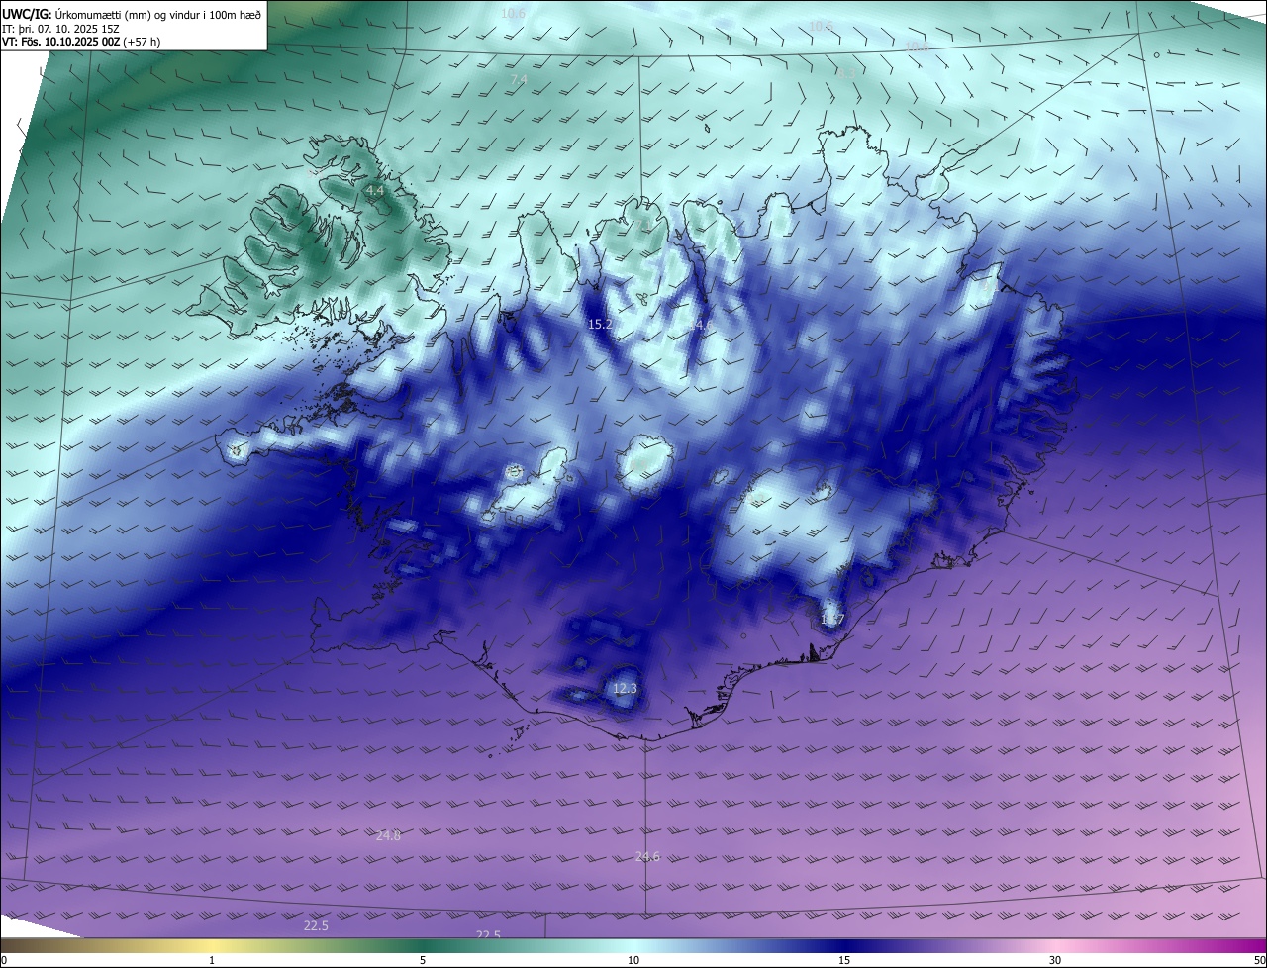1267x968 pixels.
Task: Click the 1 tick label on the color scale
Action: [x=212, y=961]
